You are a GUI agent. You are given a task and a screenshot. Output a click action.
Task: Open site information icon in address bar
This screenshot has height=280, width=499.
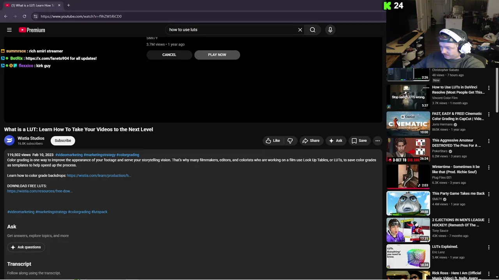click(35, 16)
